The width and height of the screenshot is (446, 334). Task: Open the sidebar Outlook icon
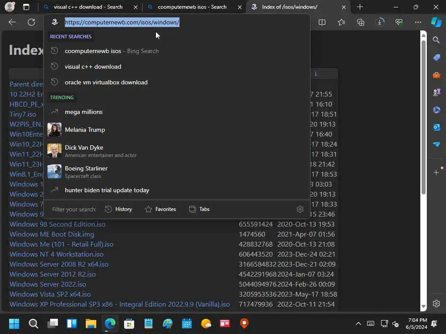436,127
